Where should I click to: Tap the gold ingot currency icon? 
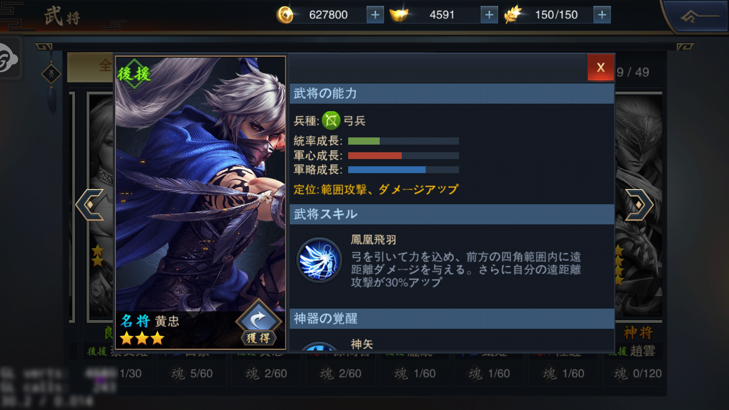399,15
